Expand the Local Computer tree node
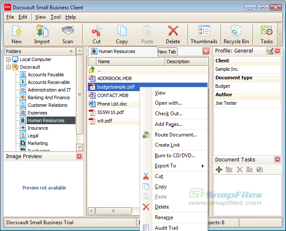Viewport: 286px width, 231px height. pyautogui.click(x=8, y=59)
